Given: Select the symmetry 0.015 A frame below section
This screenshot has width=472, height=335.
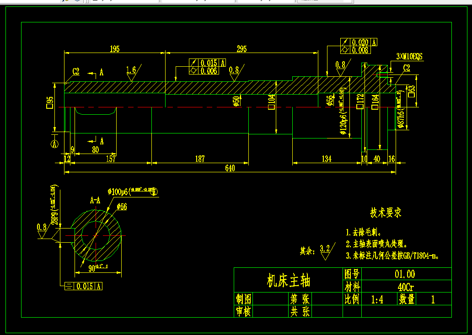Looking at the screenshot, I should coord(83,286).
